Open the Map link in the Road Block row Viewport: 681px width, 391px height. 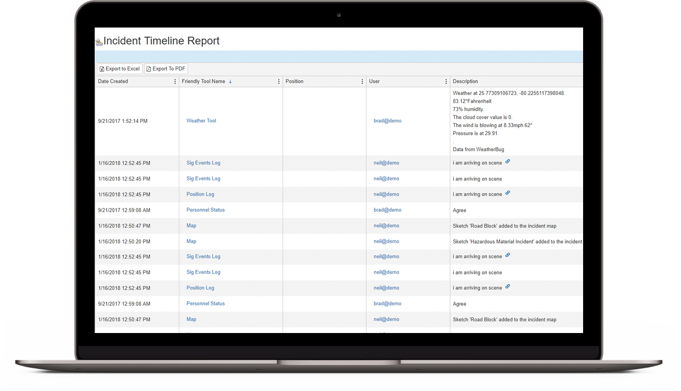[191, 226]
